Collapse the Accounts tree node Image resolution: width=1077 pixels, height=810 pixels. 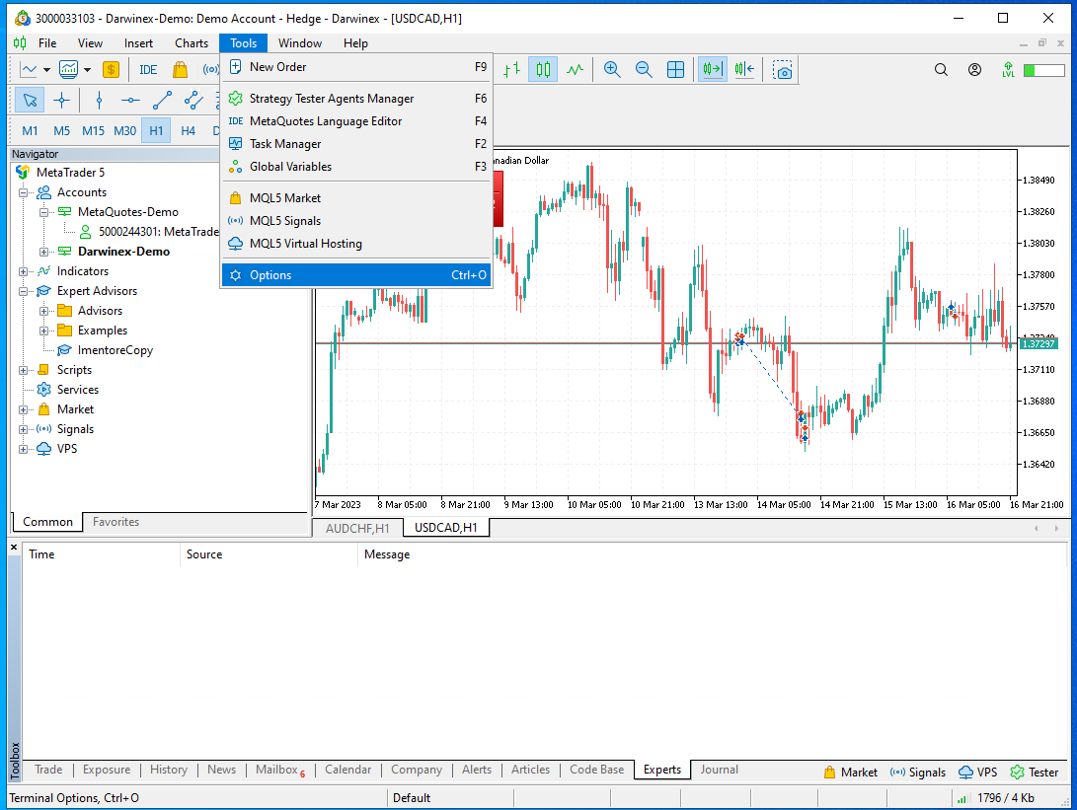coord(24,193)
